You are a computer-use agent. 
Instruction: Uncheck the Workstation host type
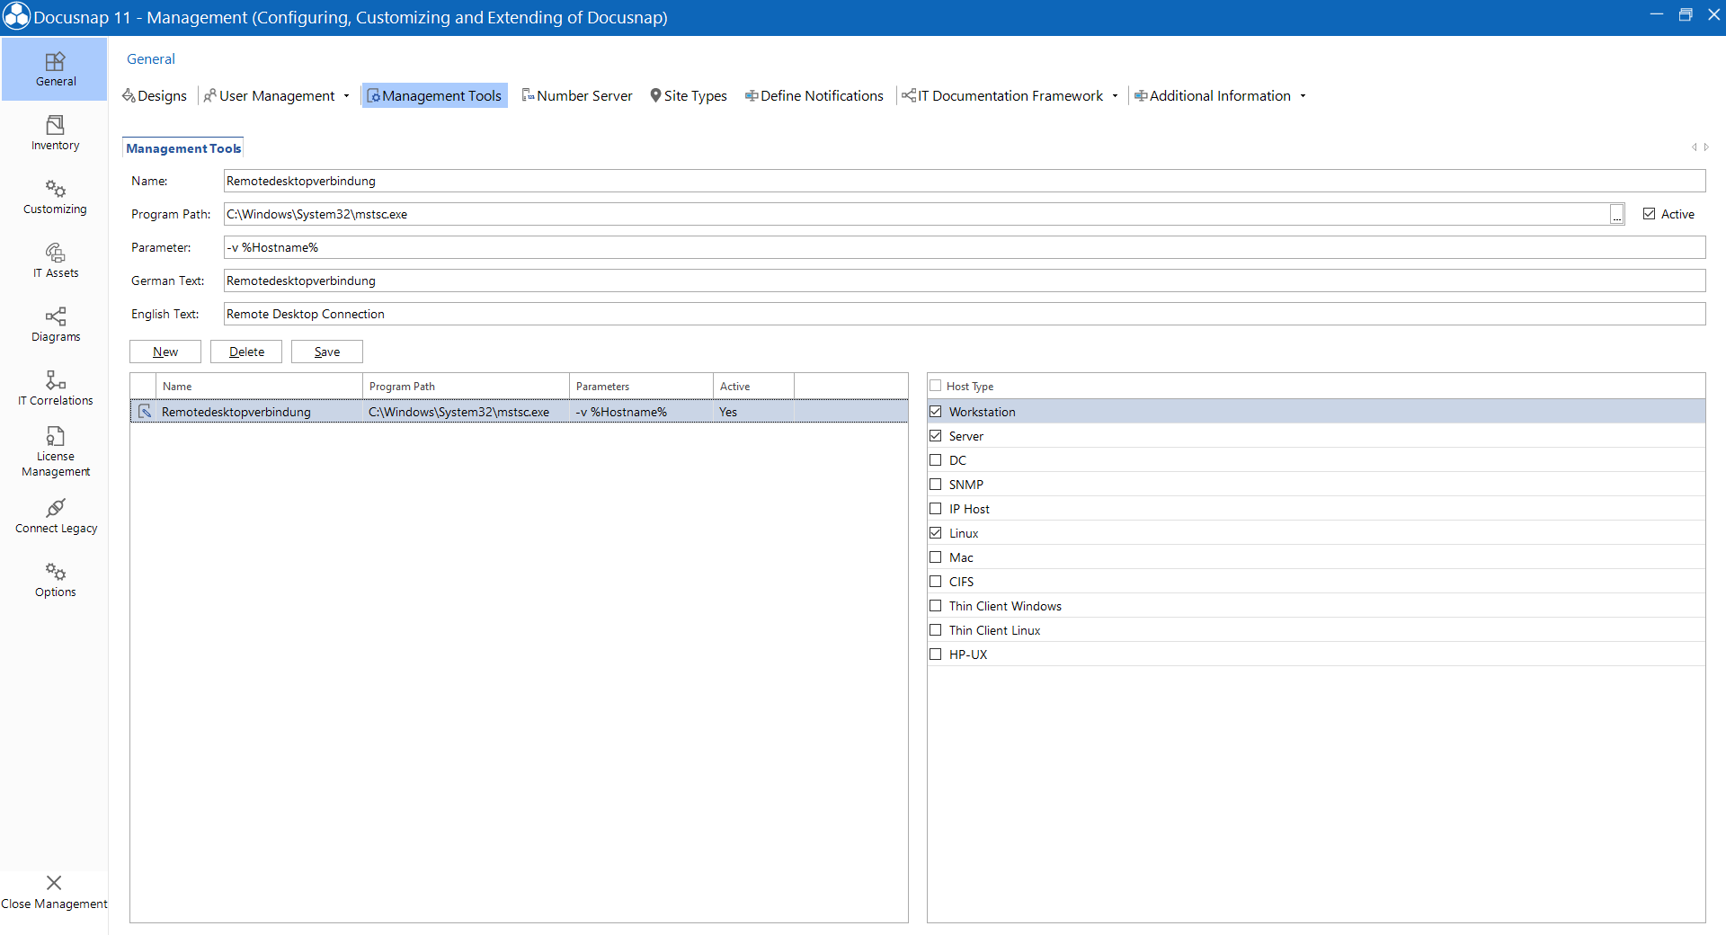(x=936, y=411)
